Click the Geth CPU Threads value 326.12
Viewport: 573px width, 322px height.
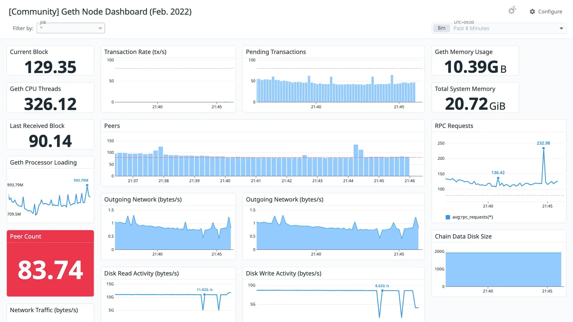point(50,104)
